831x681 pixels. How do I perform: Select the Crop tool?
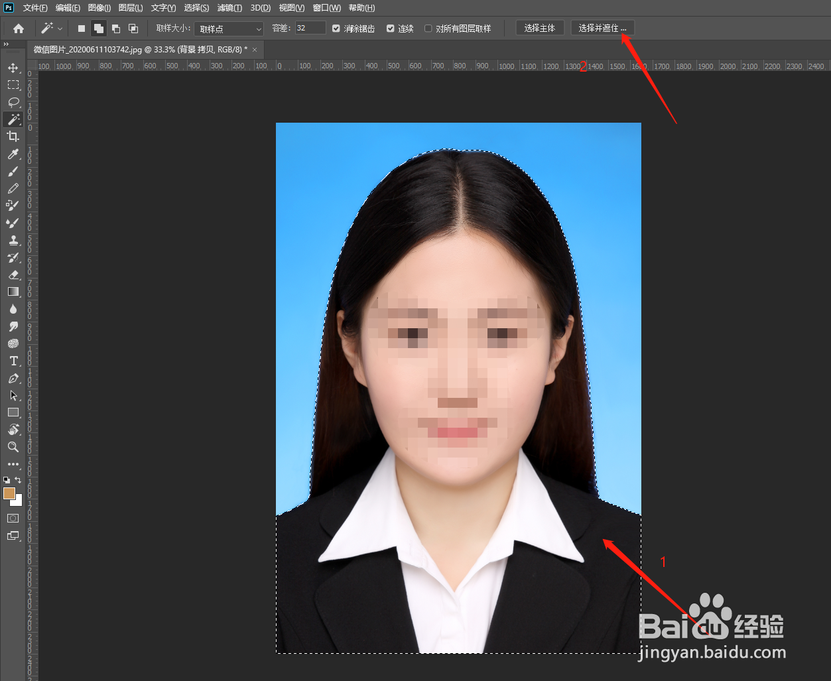point(13,137)
